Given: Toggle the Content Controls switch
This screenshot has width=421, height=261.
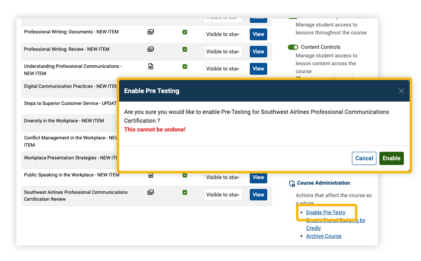Looking at the screenshot, I should [x=293, y=47].
